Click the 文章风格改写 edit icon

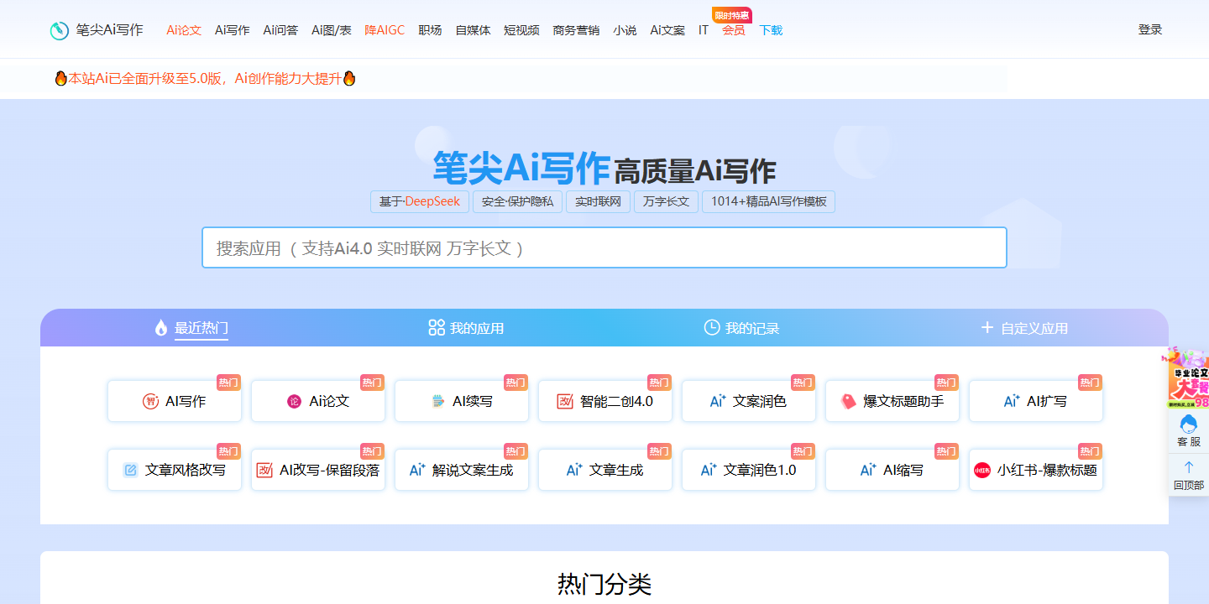pyautogui.click(x=130, y=471)
